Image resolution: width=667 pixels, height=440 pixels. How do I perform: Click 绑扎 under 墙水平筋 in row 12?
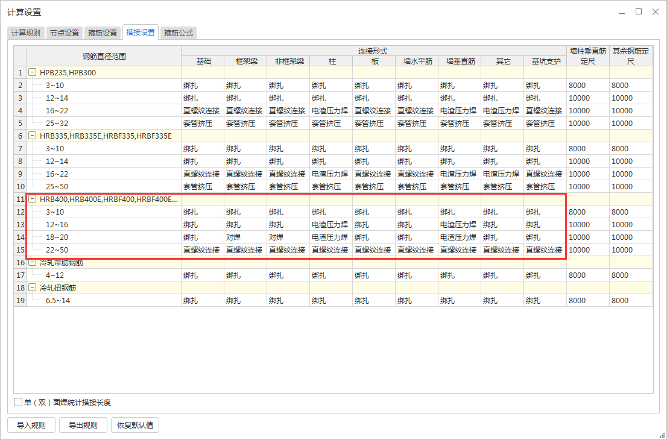pyautogui.click(x=417, y=212)
